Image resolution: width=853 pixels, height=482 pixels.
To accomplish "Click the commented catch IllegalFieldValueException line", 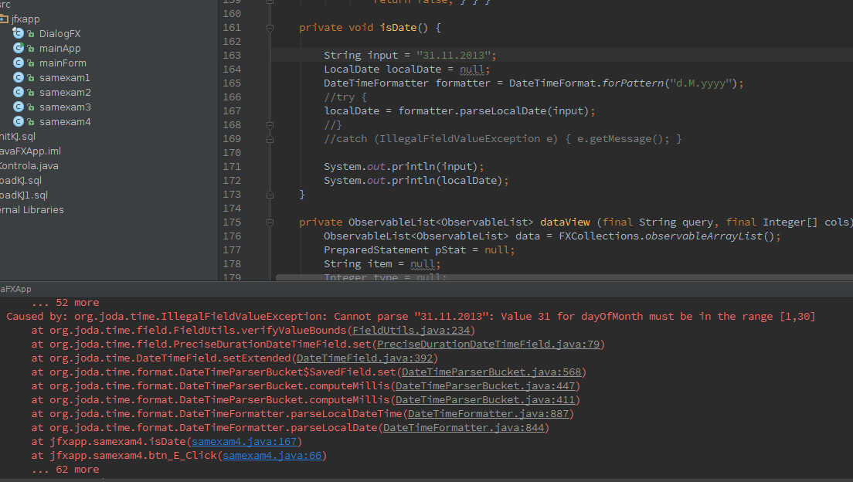I will [x=503, y=139].
